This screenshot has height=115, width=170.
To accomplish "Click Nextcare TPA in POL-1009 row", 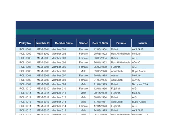I will coord(143,84).
